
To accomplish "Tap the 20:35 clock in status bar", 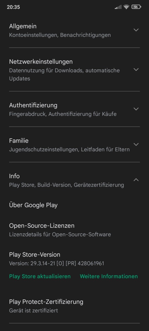I will [13, 7].
